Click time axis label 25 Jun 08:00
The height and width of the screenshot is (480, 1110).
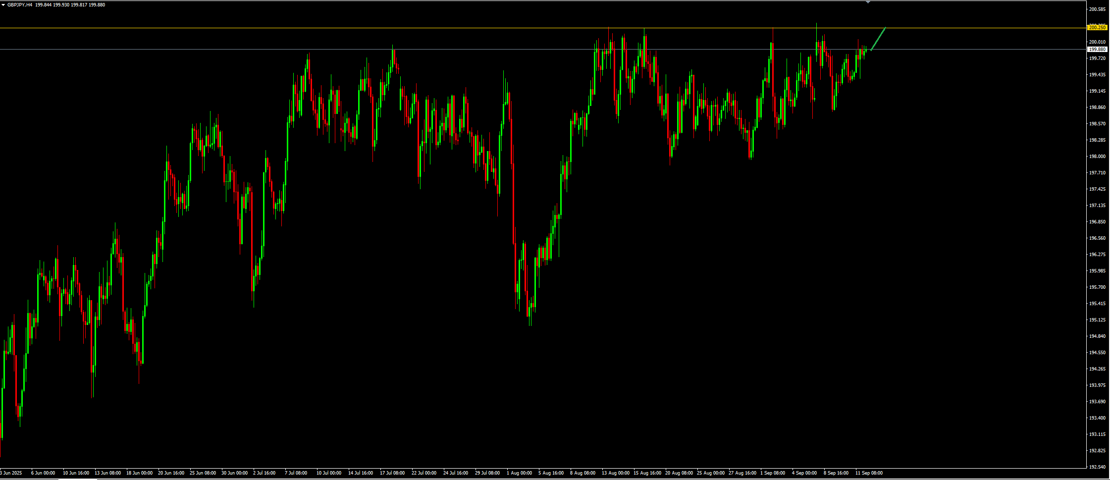pos(203,473)
